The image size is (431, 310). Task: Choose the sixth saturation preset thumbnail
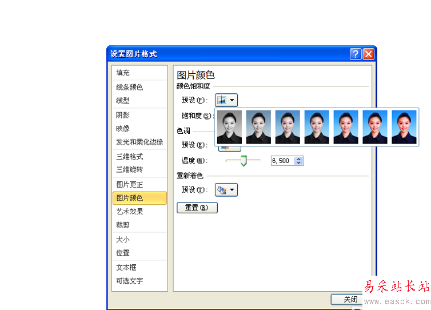click(375, 127)
